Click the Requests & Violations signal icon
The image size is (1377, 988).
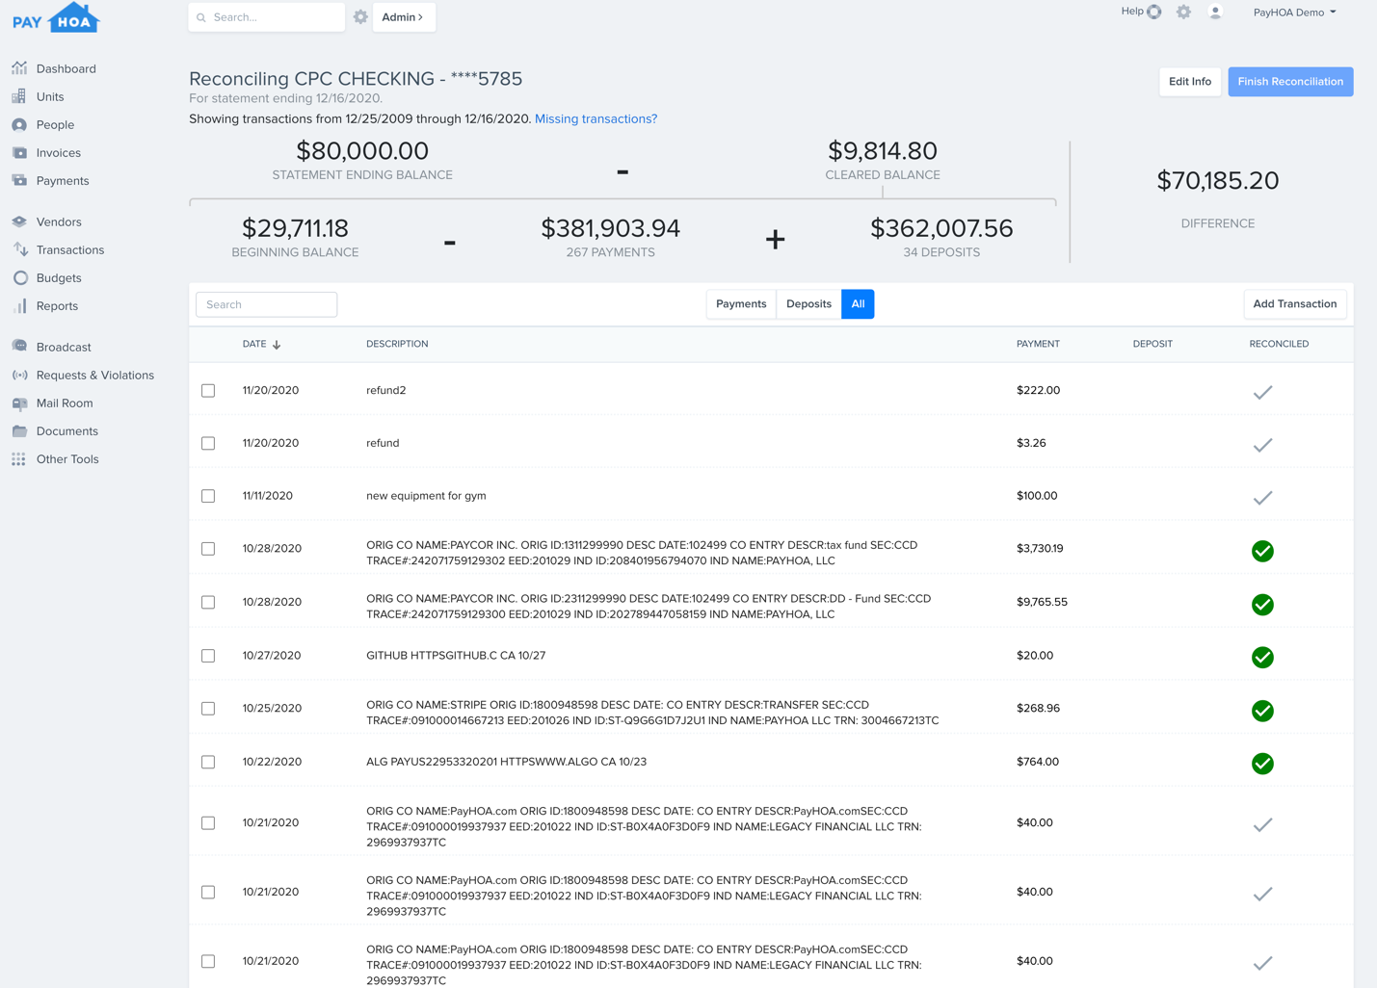[19, 375]
